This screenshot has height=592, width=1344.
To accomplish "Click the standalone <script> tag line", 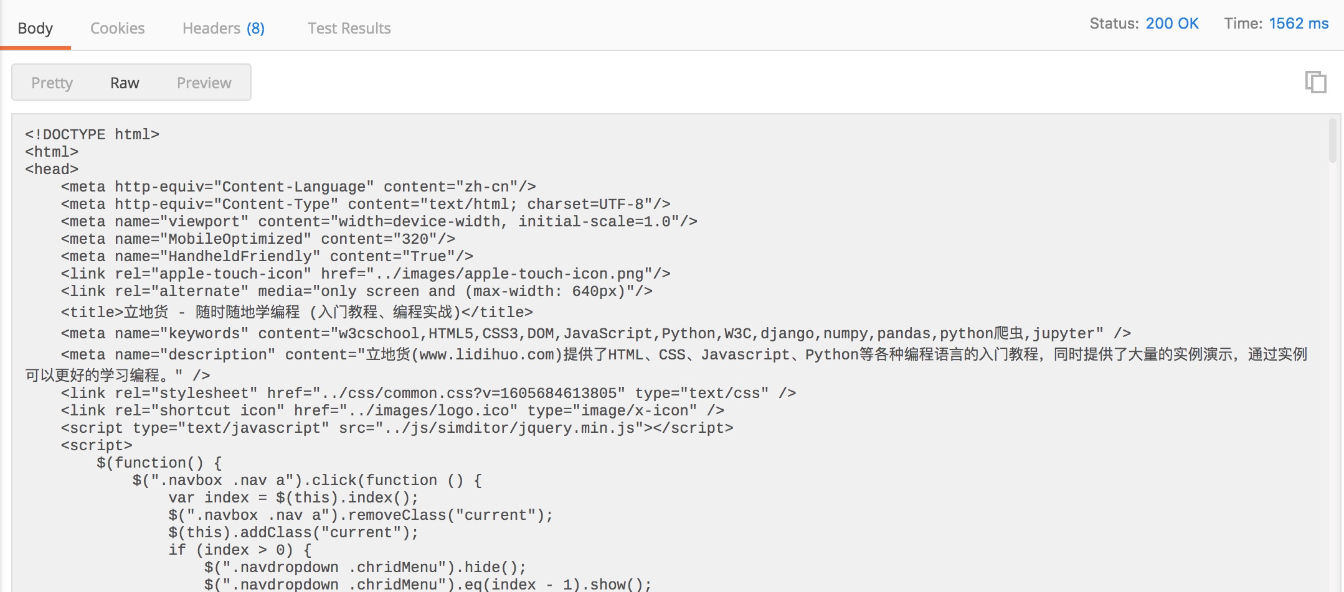I will tap(97, 445).
